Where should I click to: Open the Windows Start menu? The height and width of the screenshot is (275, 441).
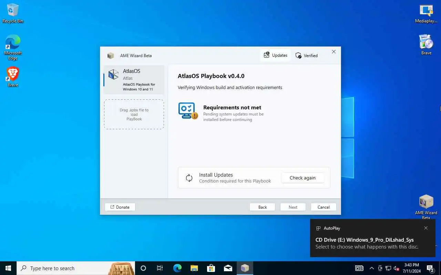tap(8, 268)
